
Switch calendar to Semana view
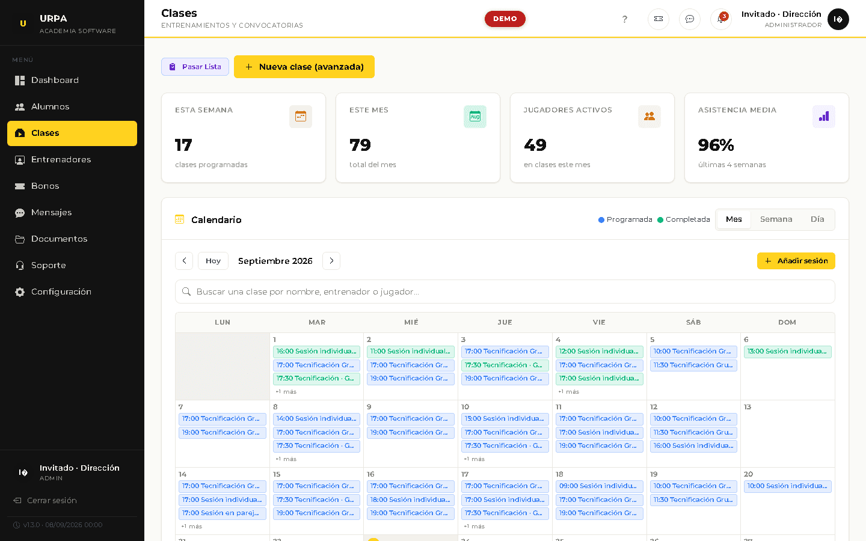coord(776,219)
